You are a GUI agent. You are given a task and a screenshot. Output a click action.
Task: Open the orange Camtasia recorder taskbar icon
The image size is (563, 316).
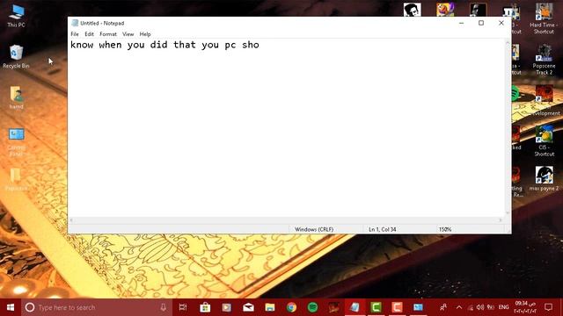pos(397,307)
